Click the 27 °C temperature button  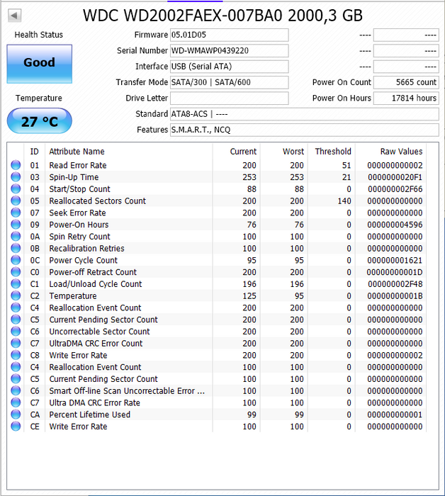pos(39,121)
